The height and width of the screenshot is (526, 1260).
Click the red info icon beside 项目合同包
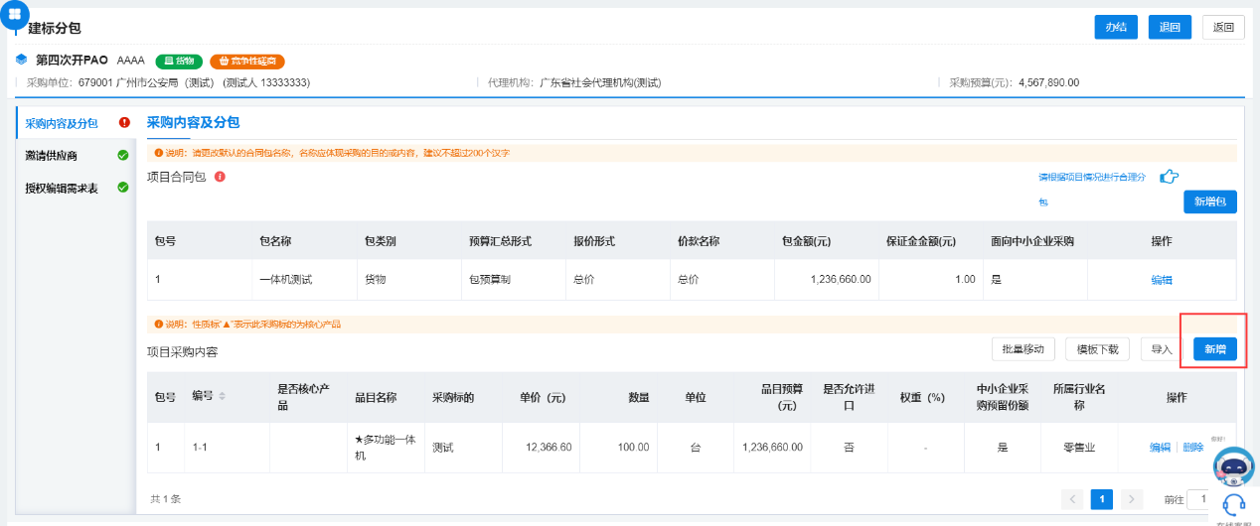[220, 177]
